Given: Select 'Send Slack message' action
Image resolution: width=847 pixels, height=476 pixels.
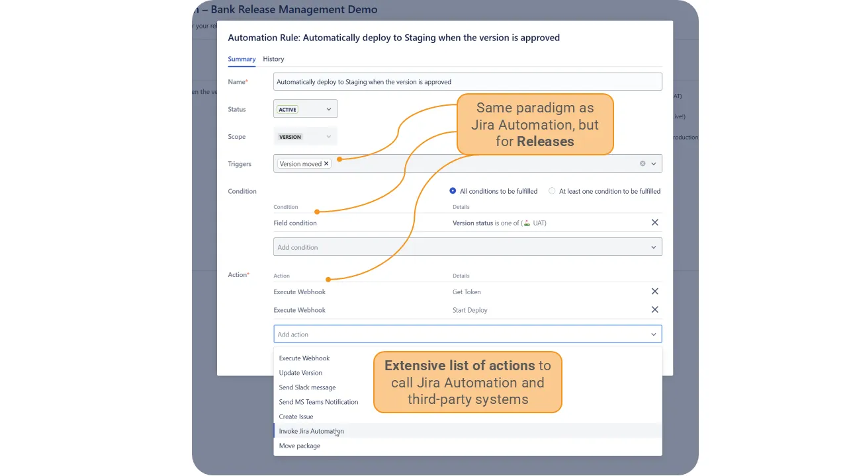Looking at the screenshot, I should tap(307, 387).
